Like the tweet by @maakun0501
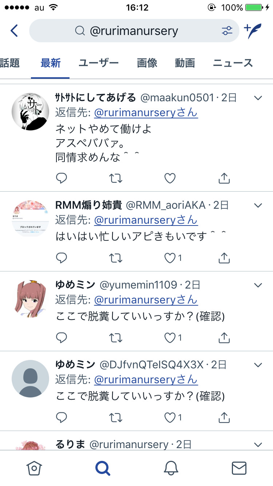Viewport: 273px width, 486px height. pyautogui.click(x=170, y=178)
